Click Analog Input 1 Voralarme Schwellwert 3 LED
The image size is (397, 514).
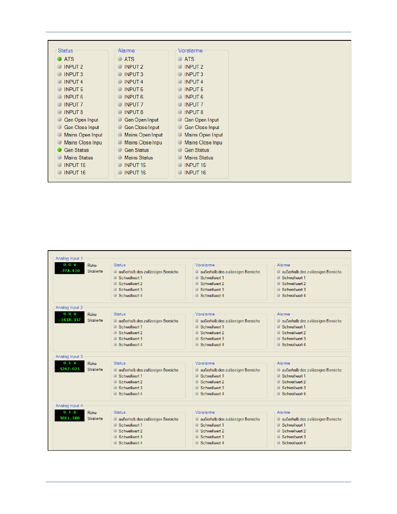[197, 289]
